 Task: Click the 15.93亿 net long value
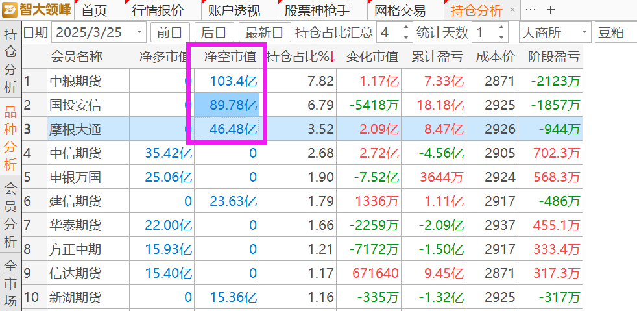(x=169, y=249)
